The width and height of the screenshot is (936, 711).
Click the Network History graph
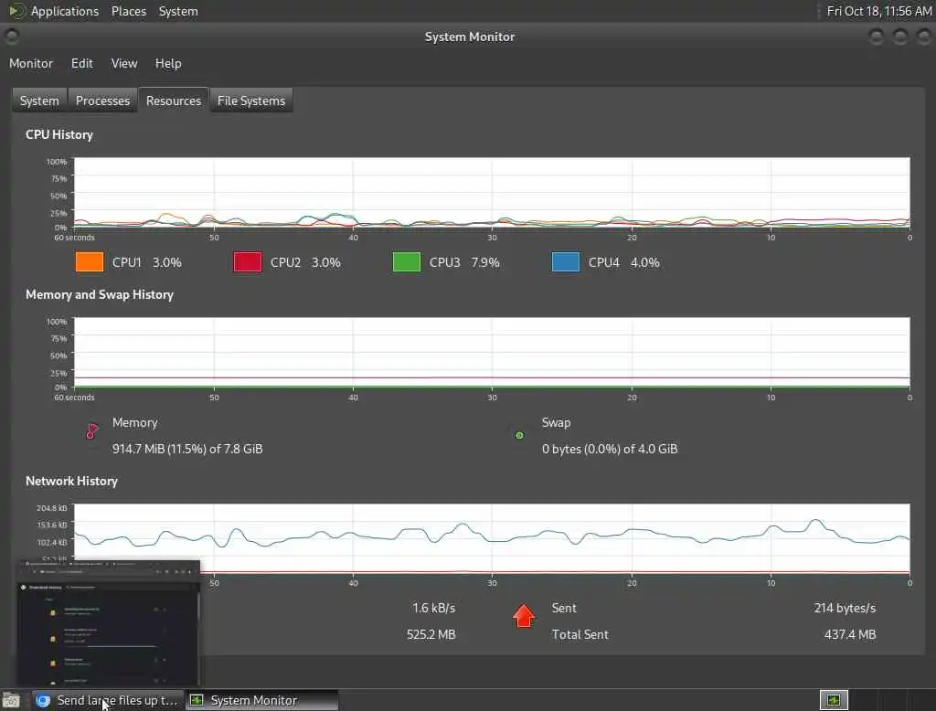click(x=492, y=538)
